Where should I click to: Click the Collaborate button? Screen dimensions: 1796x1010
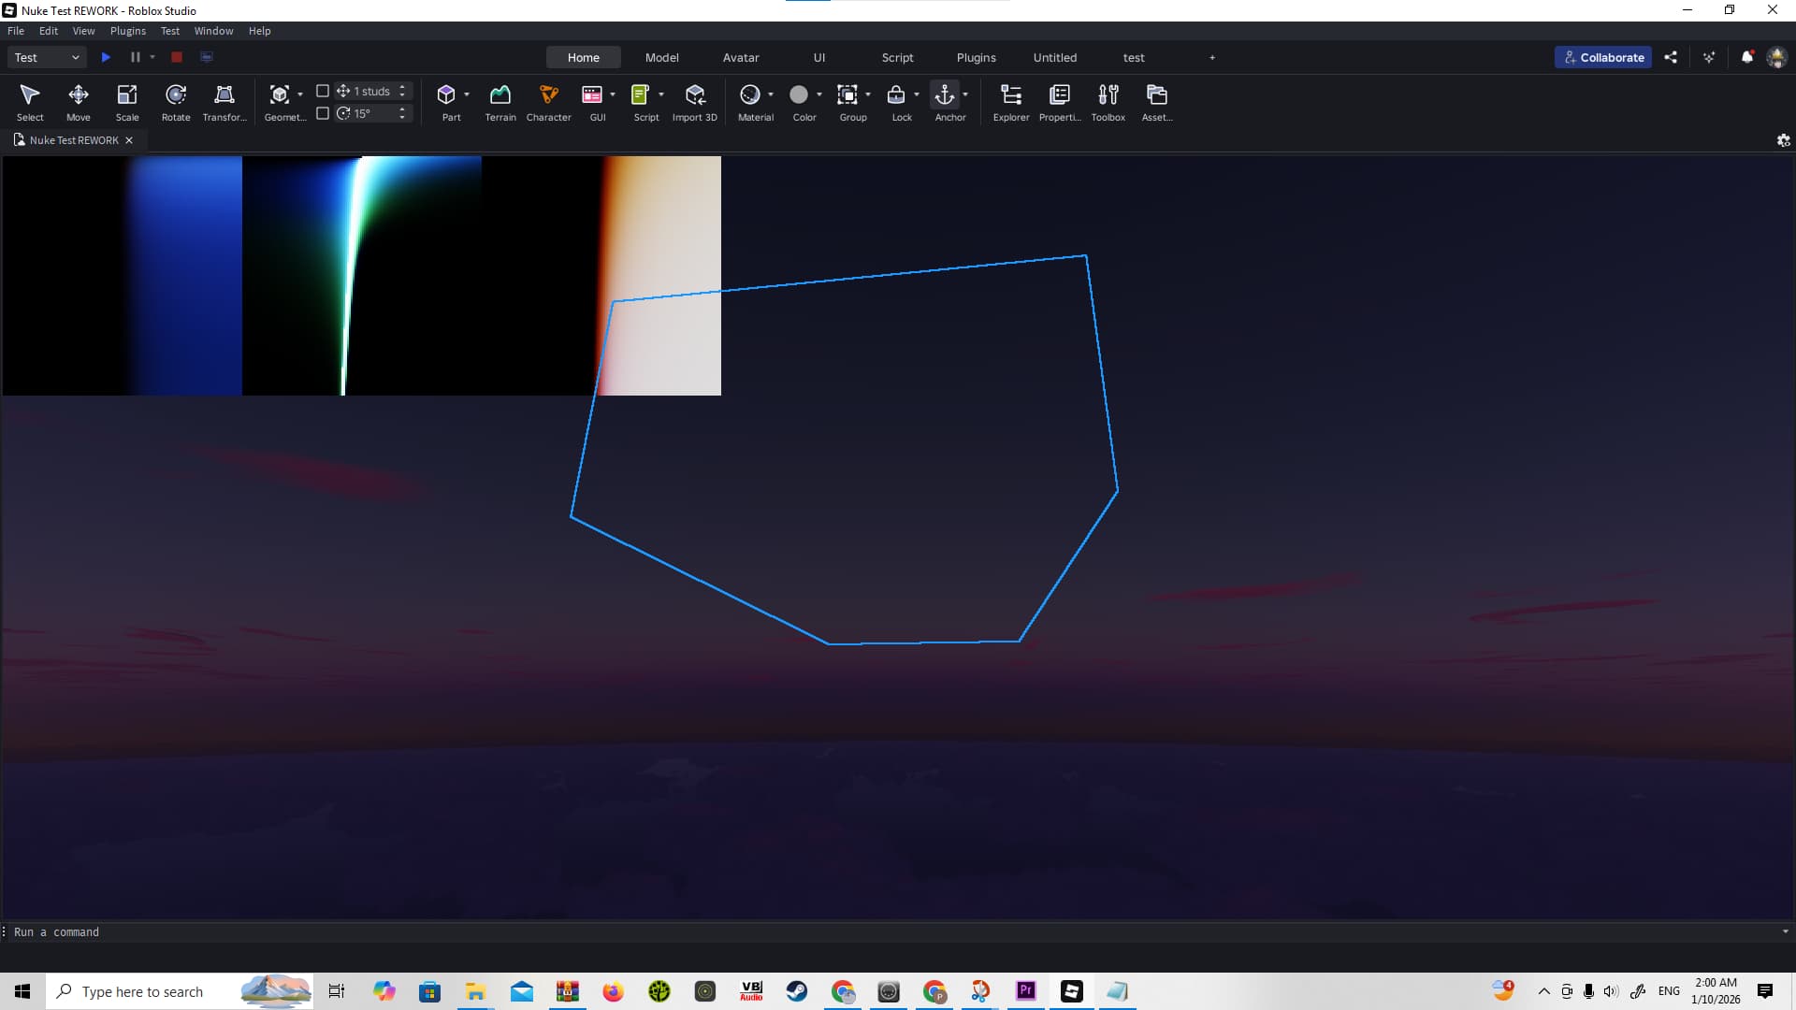click(1603, 57)
